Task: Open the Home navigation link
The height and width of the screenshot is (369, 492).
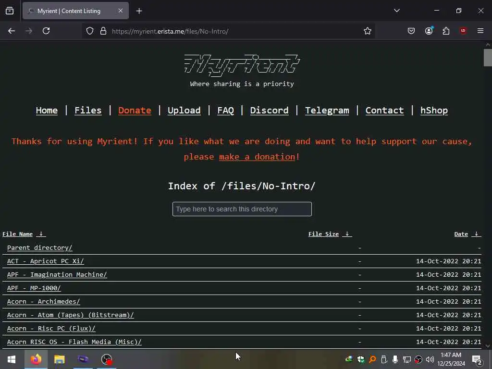Action: pos(47,111)
